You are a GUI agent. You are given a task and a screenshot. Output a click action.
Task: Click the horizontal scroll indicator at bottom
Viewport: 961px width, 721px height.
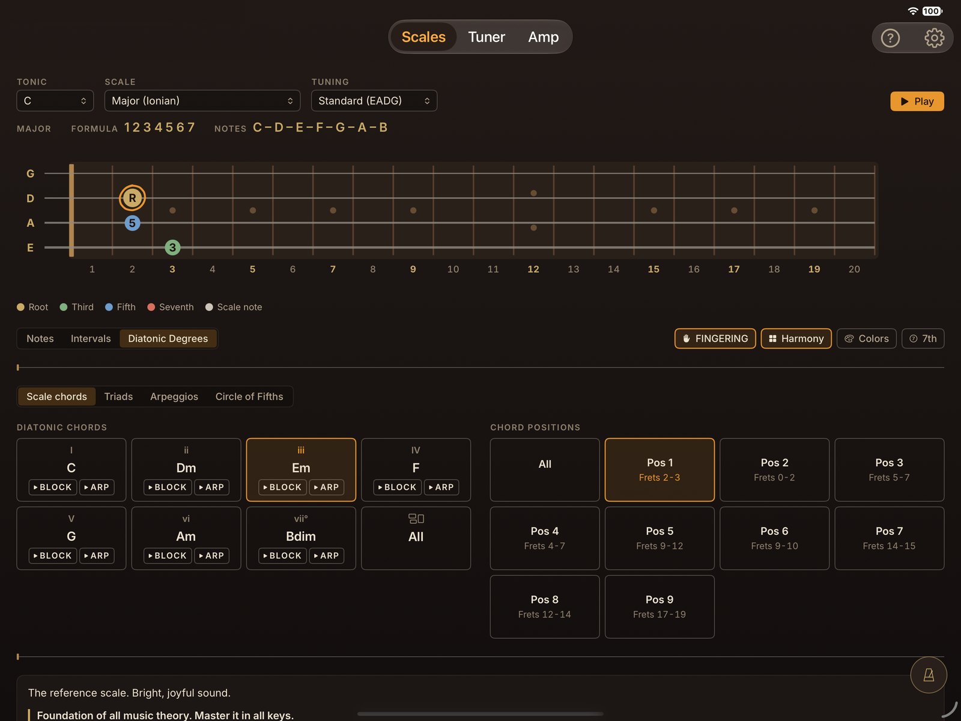point(480,714)
